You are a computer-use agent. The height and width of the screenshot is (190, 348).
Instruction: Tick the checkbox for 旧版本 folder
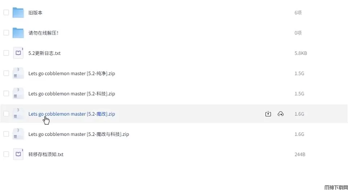pos(6,13)
